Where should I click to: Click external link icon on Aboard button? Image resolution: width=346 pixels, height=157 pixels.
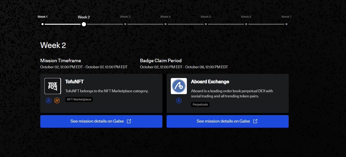point(255,121)
